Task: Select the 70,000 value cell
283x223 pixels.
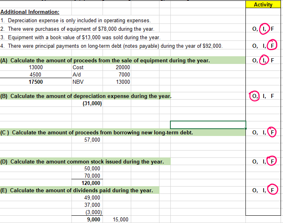Action: click(87, 176)
